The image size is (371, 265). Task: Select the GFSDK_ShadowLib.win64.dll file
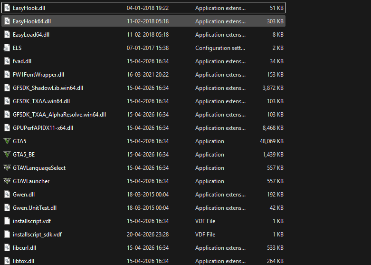48,88
